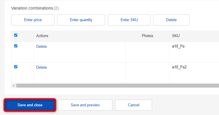
Task: Save and close the listing
Action: [30, 105]
